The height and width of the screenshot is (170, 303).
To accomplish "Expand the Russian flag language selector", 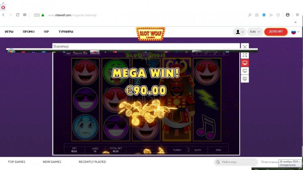I will coord(295,32).
